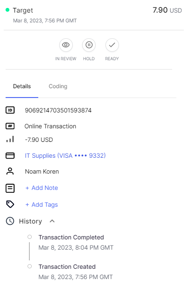Add tags to this transaction
This screenshot has height=287, width=188.
tap(42, 205)
